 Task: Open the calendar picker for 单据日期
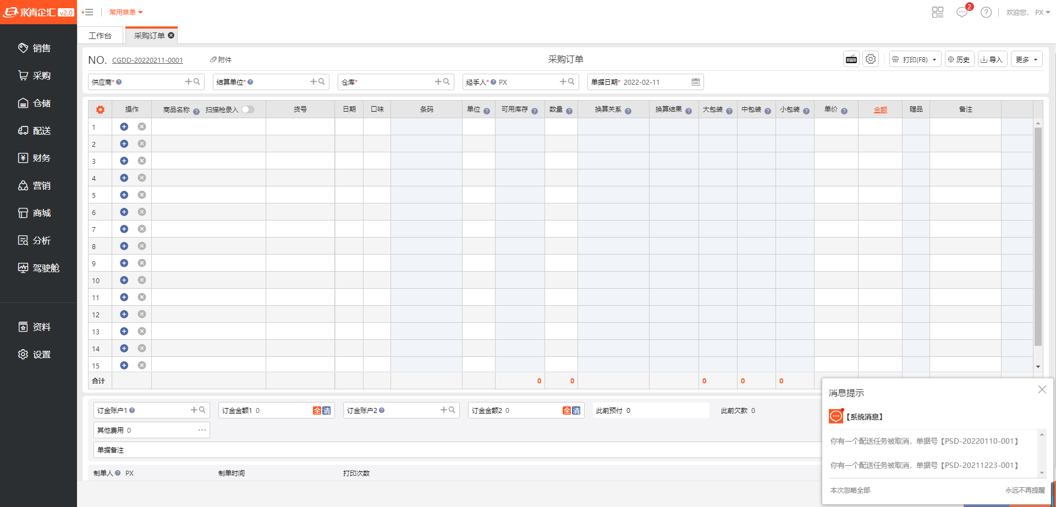696,82
